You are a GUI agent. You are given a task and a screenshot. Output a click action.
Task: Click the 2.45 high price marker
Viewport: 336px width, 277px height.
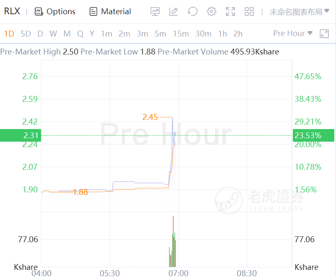coord(150,117)
